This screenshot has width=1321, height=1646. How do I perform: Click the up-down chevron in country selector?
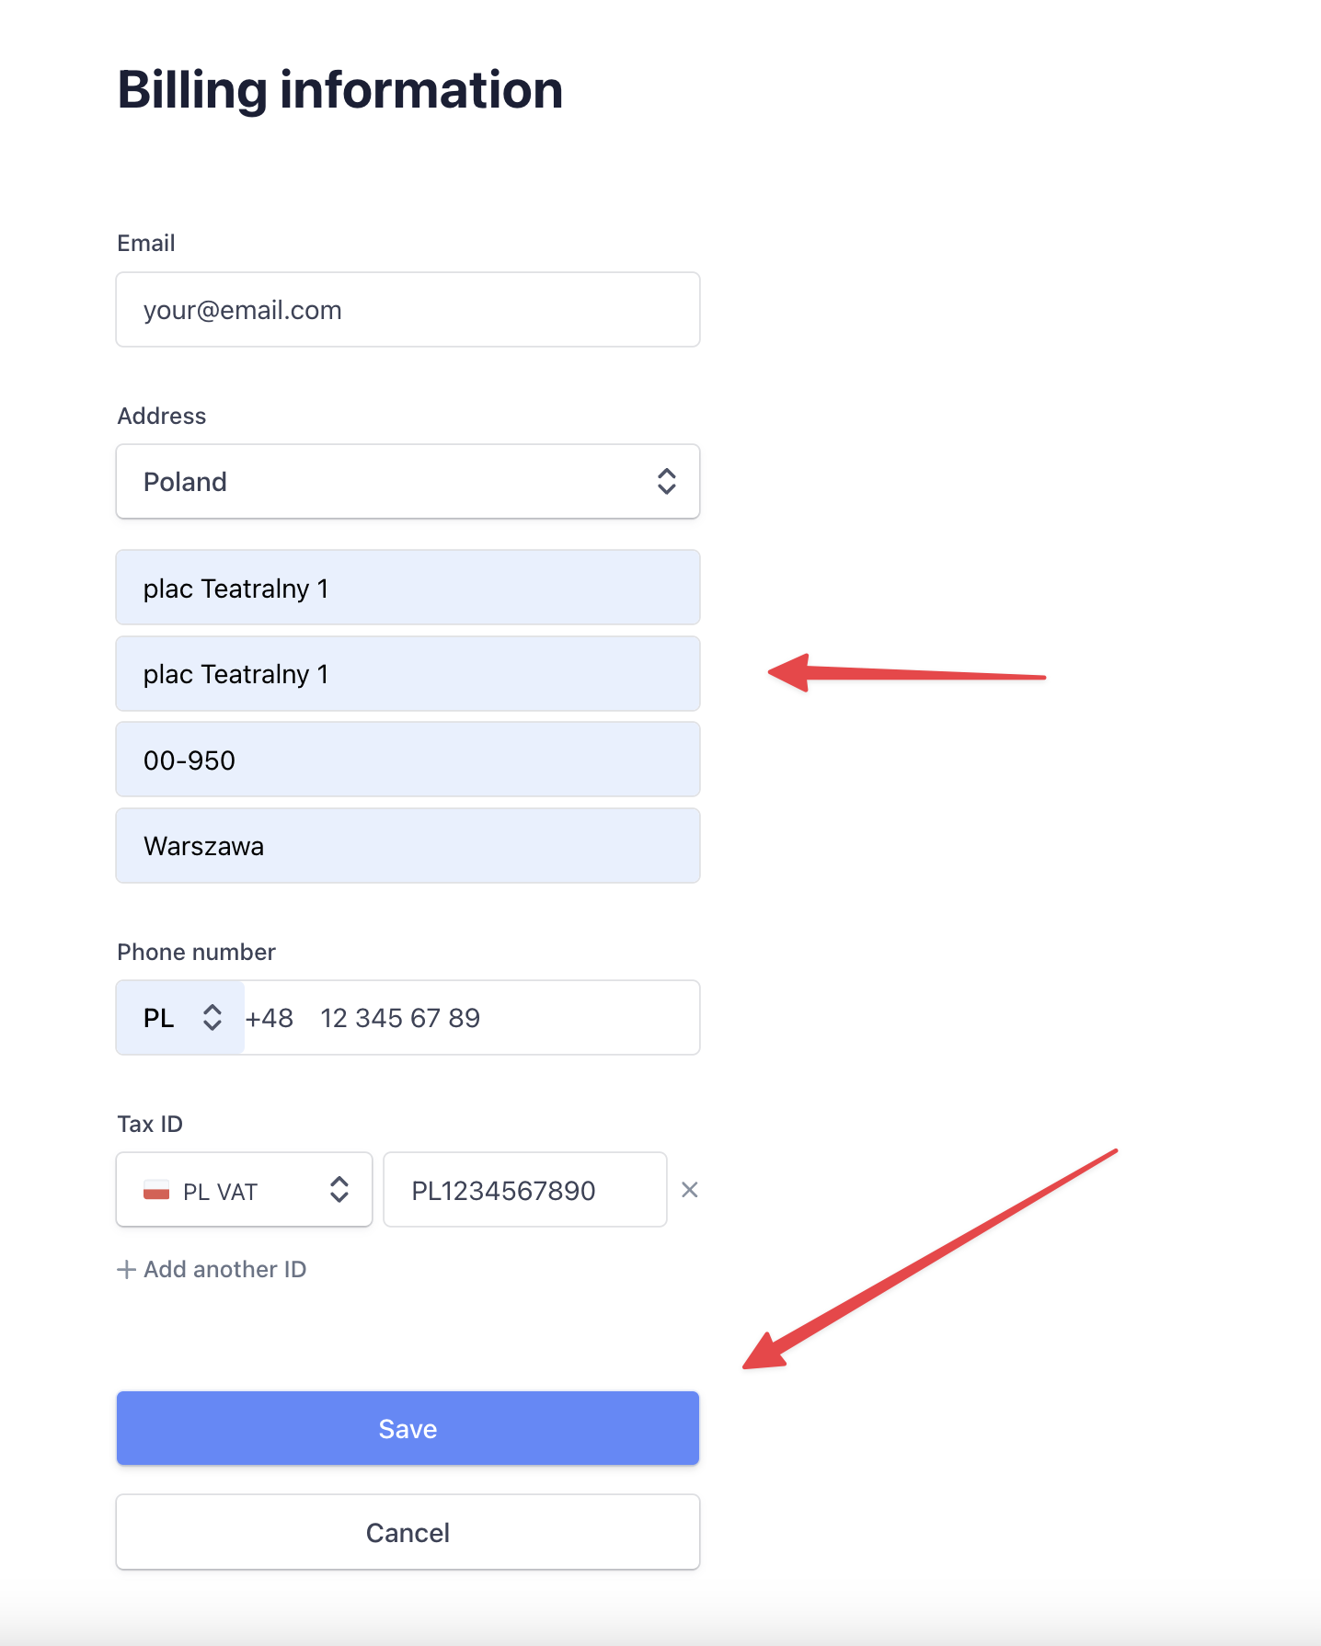[667, 482]
